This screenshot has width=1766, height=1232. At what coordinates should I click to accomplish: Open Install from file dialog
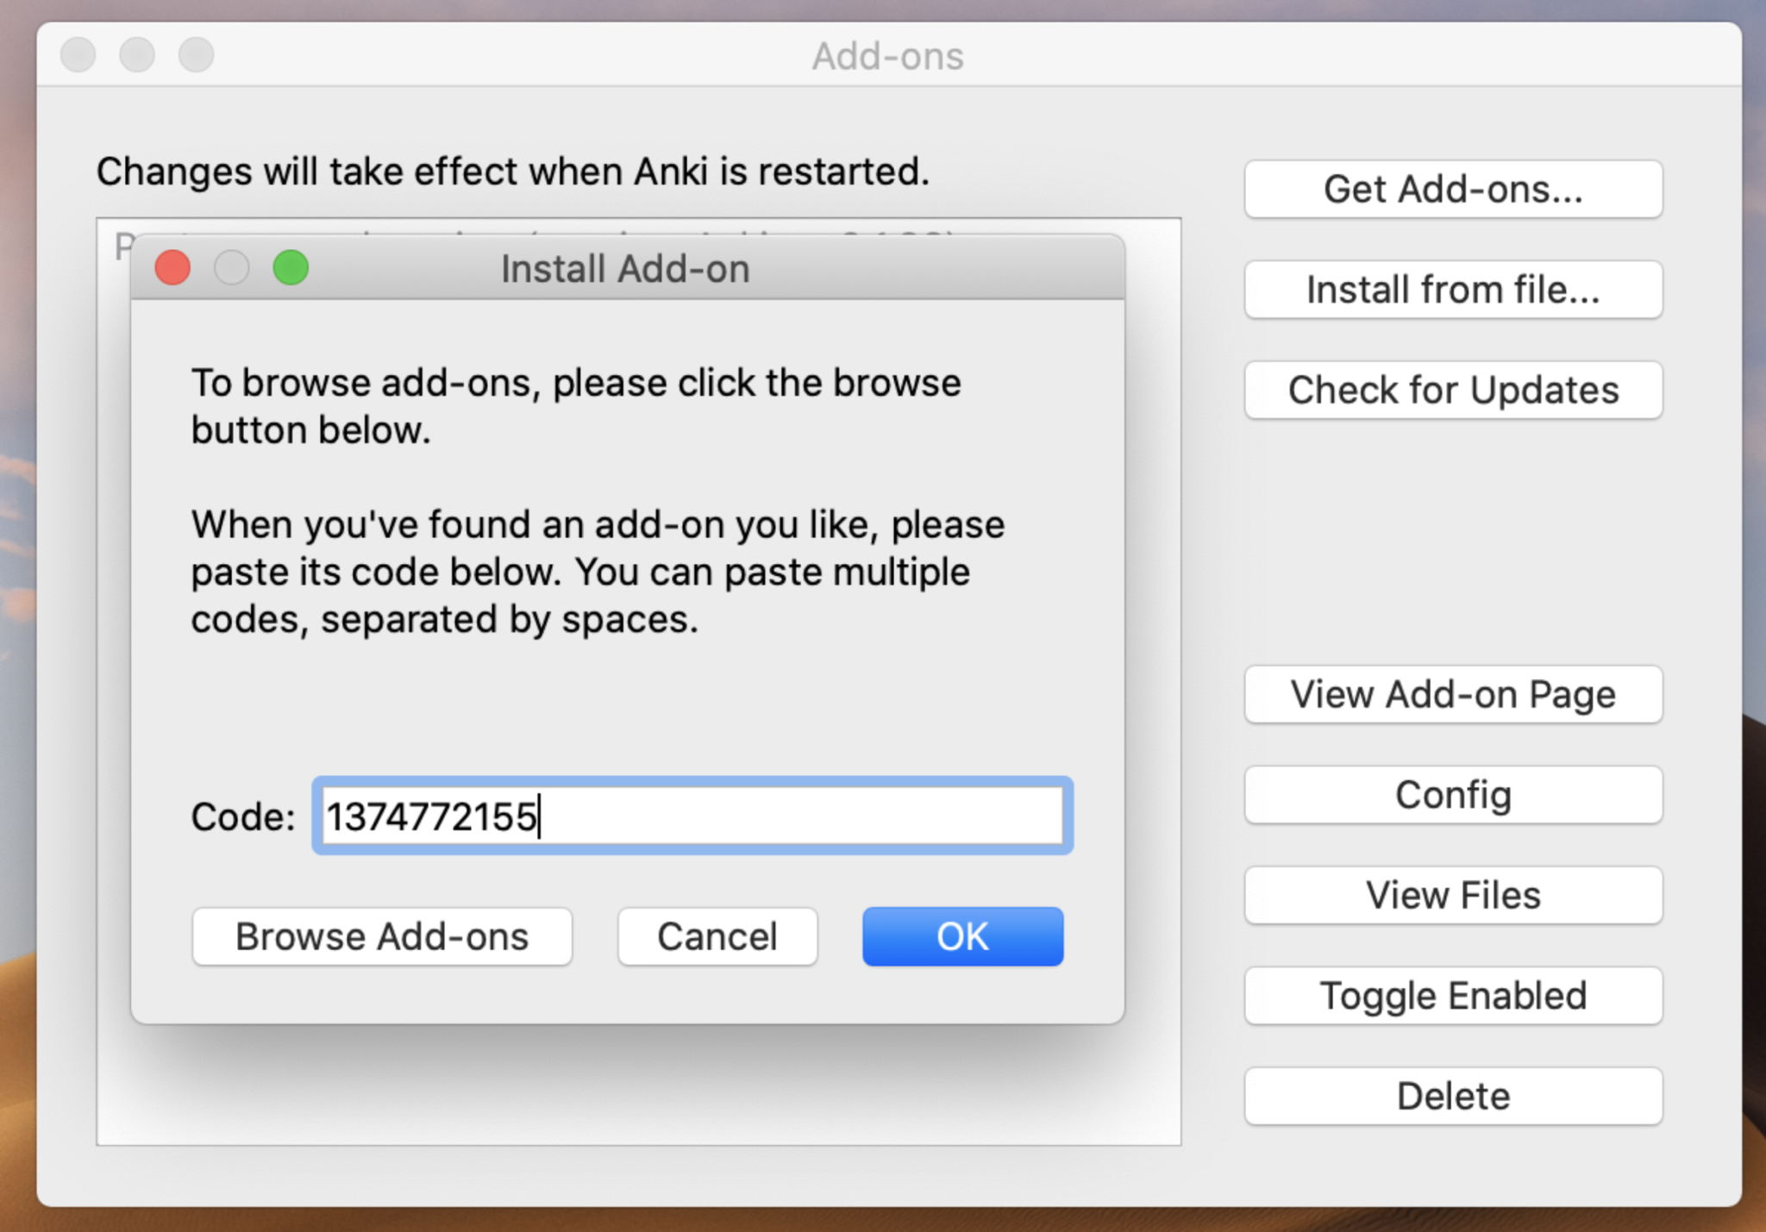(x=1453, y=290)
